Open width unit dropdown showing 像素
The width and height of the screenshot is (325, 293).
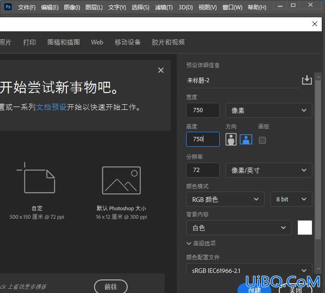click(268, 110)
